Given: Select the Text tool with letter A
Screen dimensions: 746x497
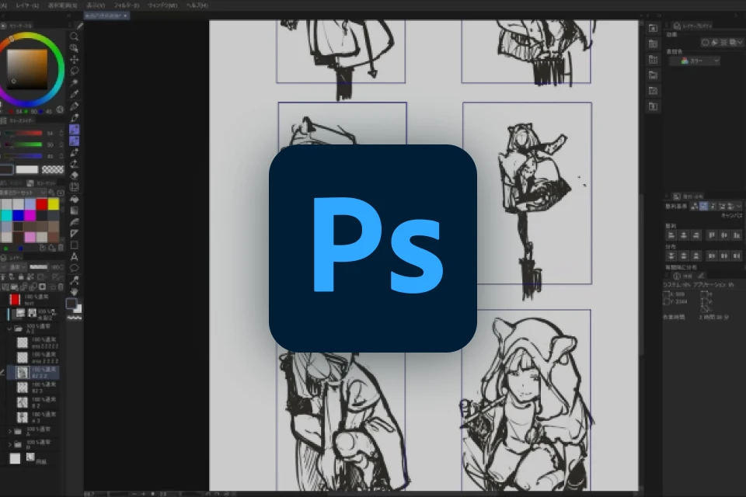Looking at the screenshot, I should [x=75, y=257].
